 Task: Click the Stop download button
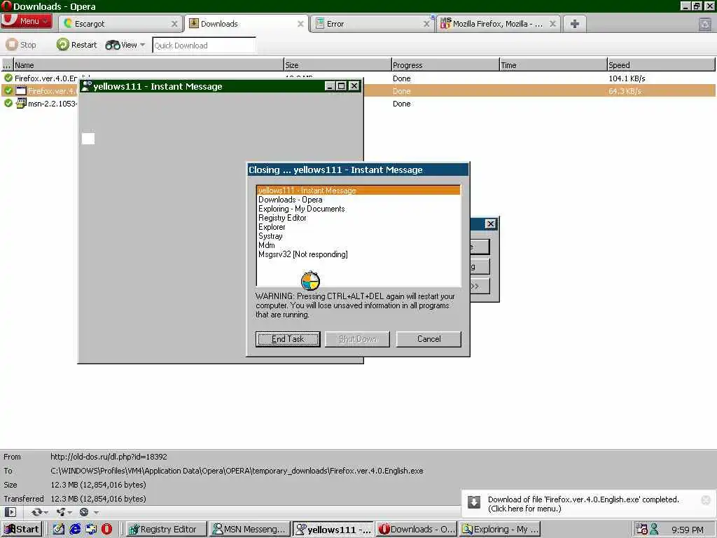[x=21, y=45]
